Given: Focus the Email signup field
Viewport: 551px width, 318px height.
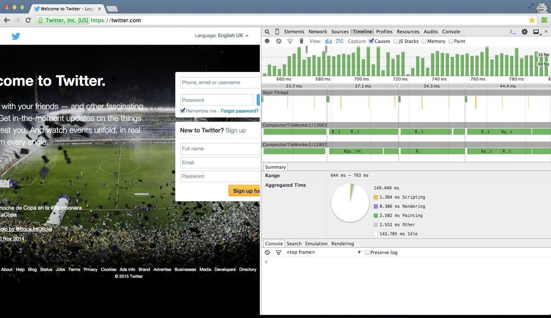Looking at the screenshot, I should [220, 162].
